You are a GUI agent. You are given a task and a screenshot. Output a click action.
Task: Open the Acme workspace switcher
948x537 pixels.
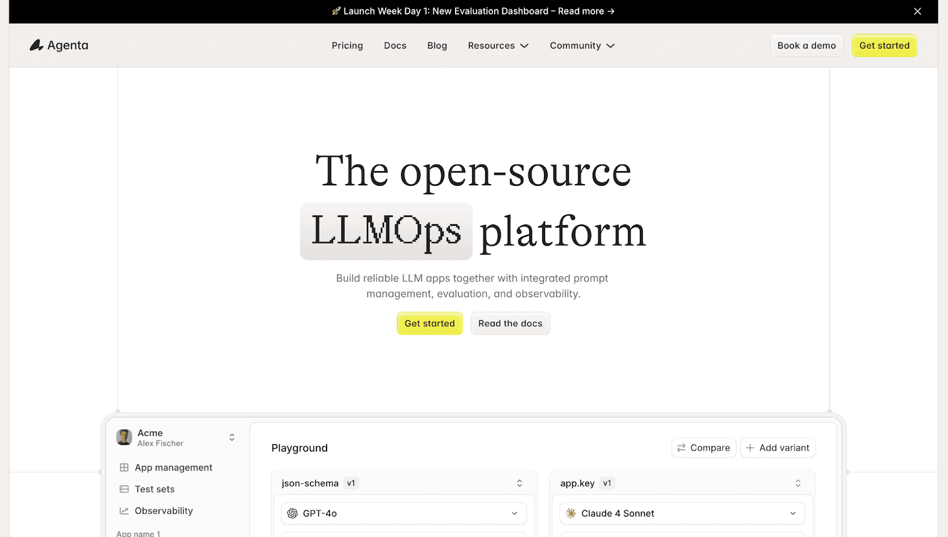(232, 438)
